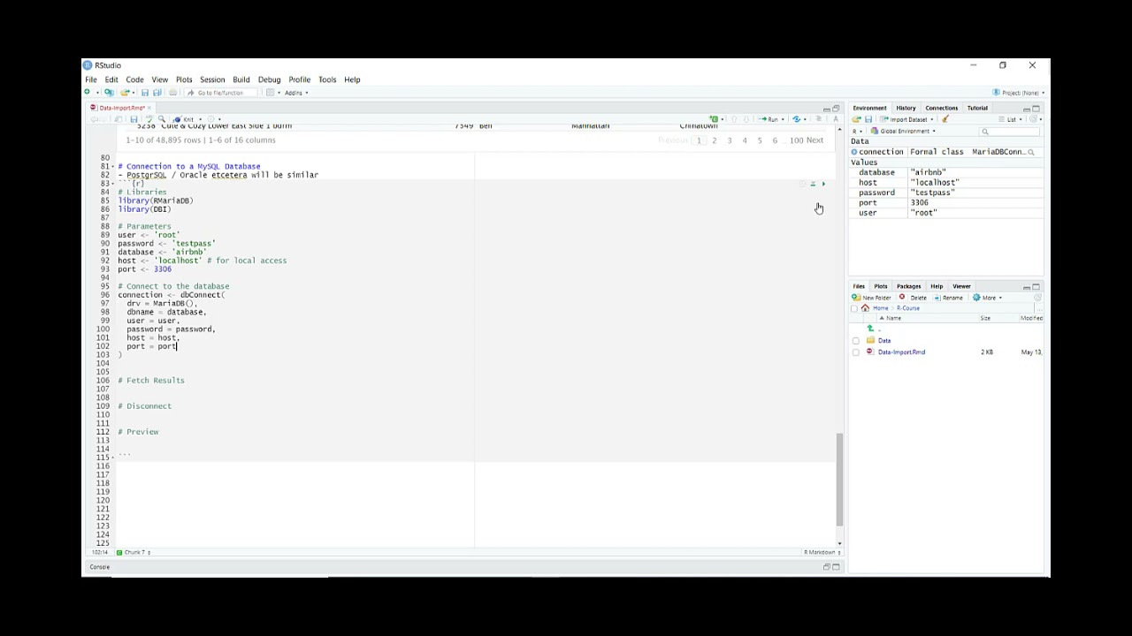Click Delete in Files pane
Screen dimensions: 1132x636
click(914, 298)
